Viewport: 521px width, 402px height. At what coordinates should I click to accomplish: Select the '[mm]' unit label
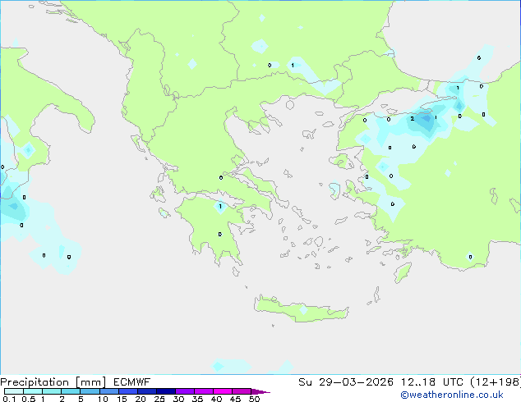point(90,382)
